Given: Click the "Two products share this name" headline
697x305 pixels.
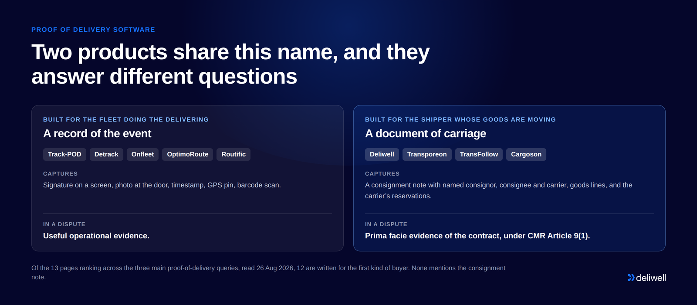Looking at the screenshot, I should pyautogui.click(x=230, y=64).
